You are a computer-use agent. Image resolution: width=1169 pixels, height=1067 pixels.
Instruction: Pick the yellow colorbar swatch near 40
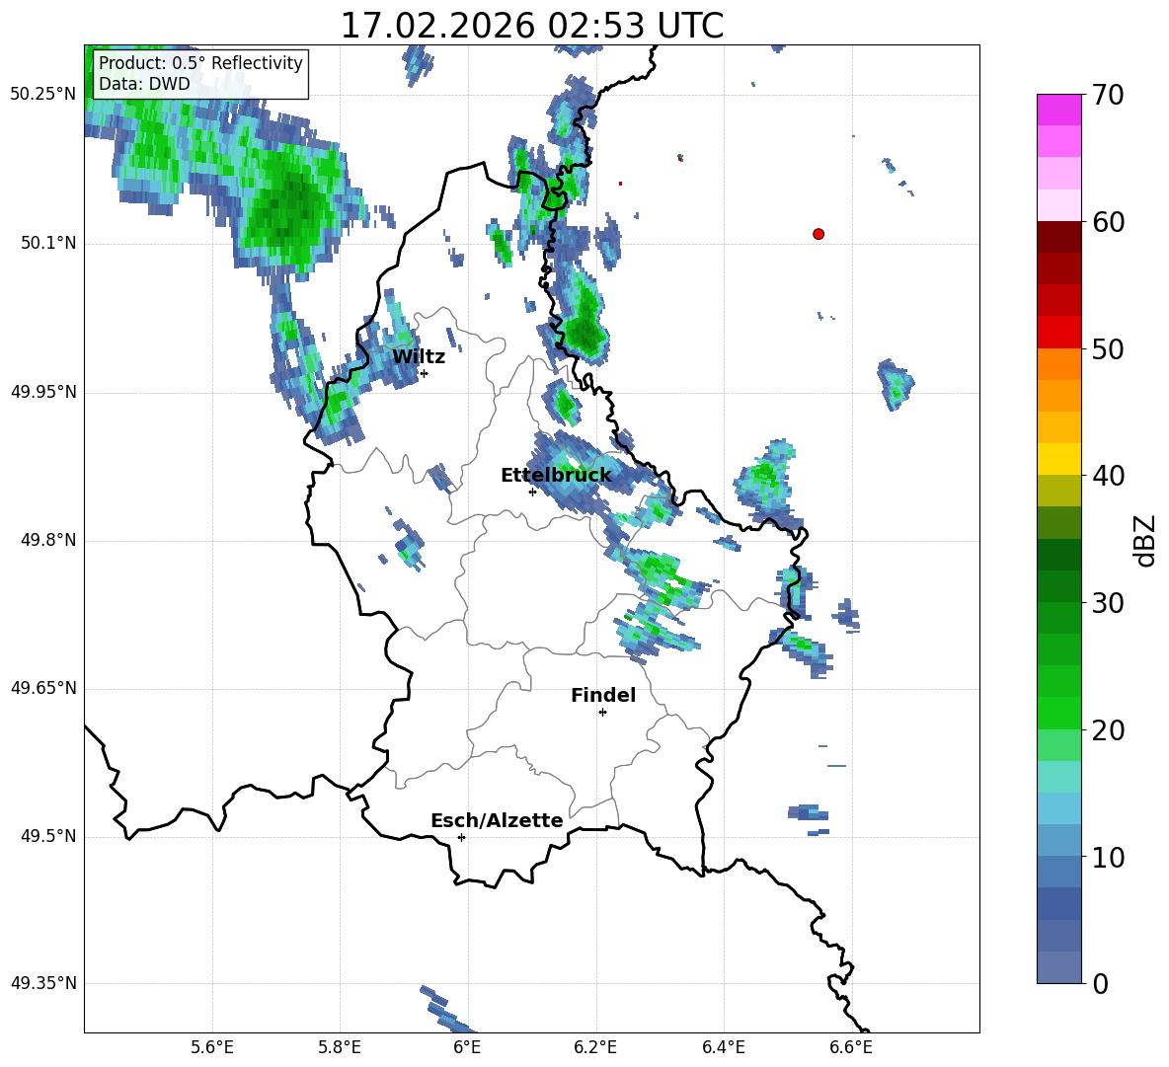coord(1058,459)
